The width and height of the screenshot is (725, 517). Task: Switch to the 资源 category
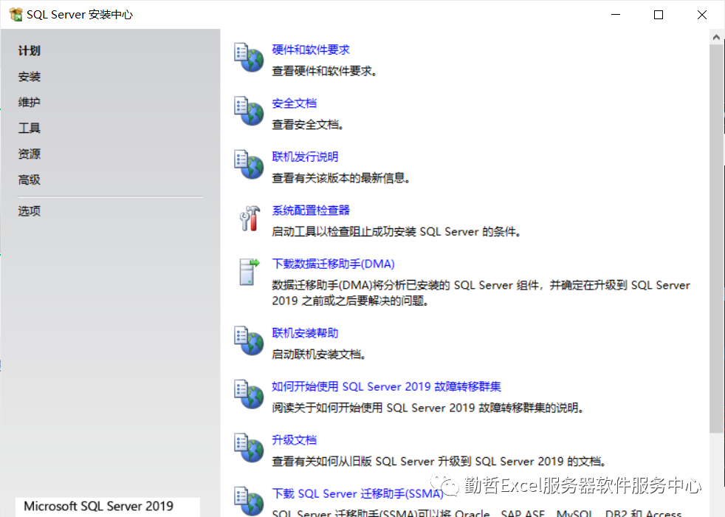[29, 154]
